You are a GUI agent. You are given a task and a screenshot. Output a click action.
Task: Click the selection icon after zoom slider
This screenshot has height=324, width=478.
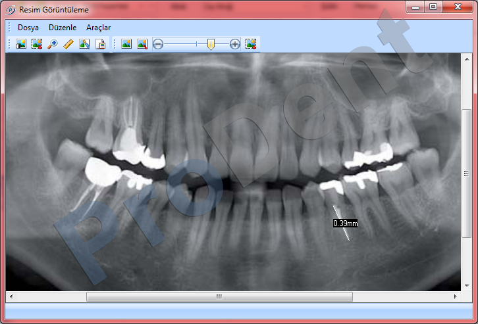point(251,44)
